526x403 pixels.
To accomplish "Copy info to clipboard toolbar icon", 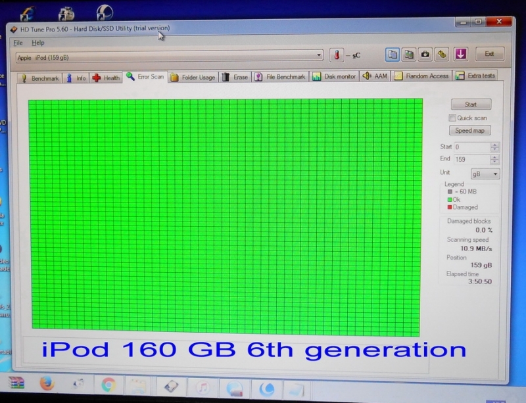I will tap(392, 55).
